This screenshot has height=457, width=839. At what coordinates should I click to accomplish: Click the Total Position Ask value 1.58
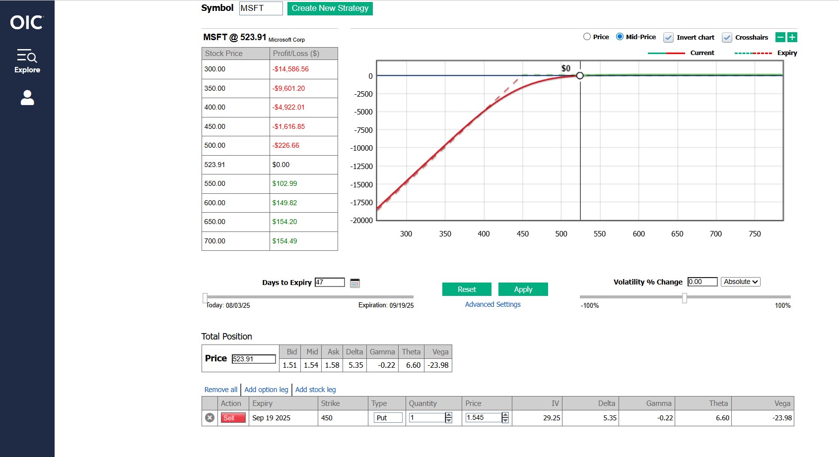coord(332,365)
